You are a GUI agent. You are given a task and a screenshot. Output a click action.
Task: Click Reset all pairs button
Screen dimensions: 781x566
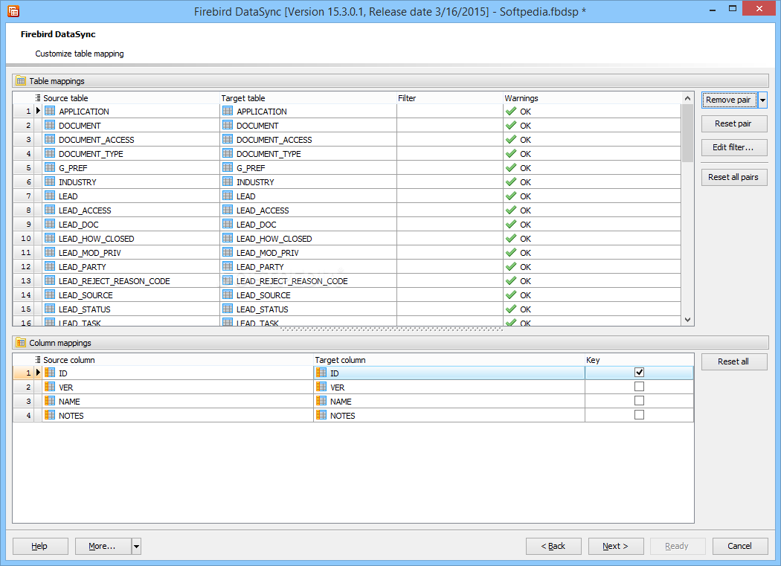(x=734, y=177)
